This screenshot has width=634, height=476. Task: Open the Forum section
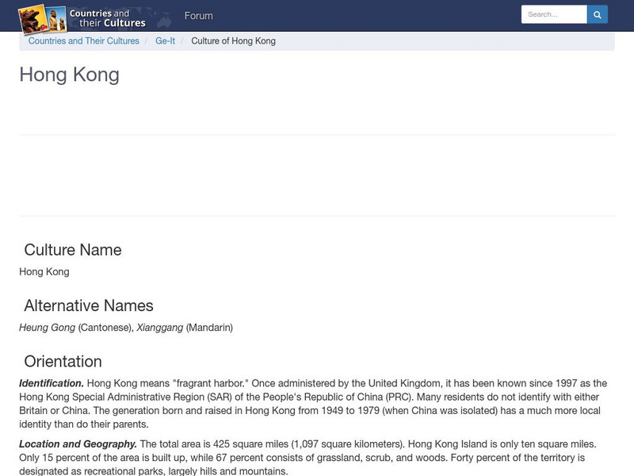click(199, 16)
